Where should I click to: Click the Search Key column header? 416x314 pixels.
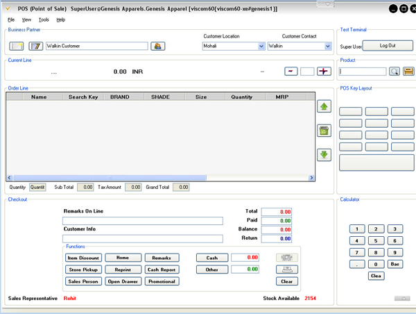[x=83, y=97]
